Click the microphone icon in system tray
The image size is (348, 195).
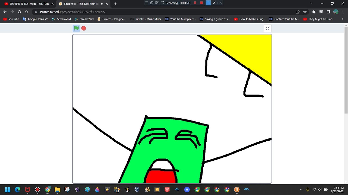pyautogui.click(x=307, y=190)
